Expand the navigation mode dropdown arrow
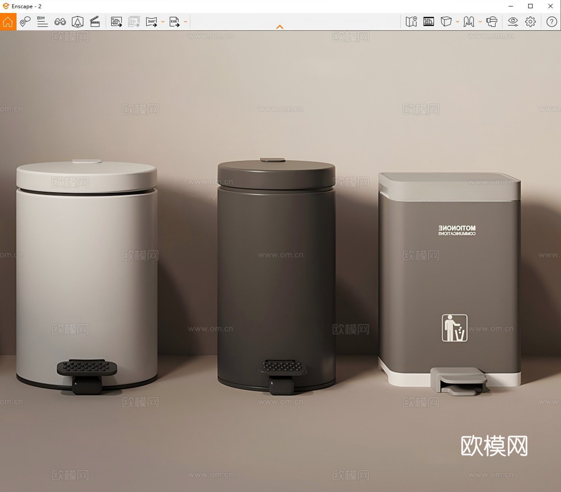 [x=480, y=22]
